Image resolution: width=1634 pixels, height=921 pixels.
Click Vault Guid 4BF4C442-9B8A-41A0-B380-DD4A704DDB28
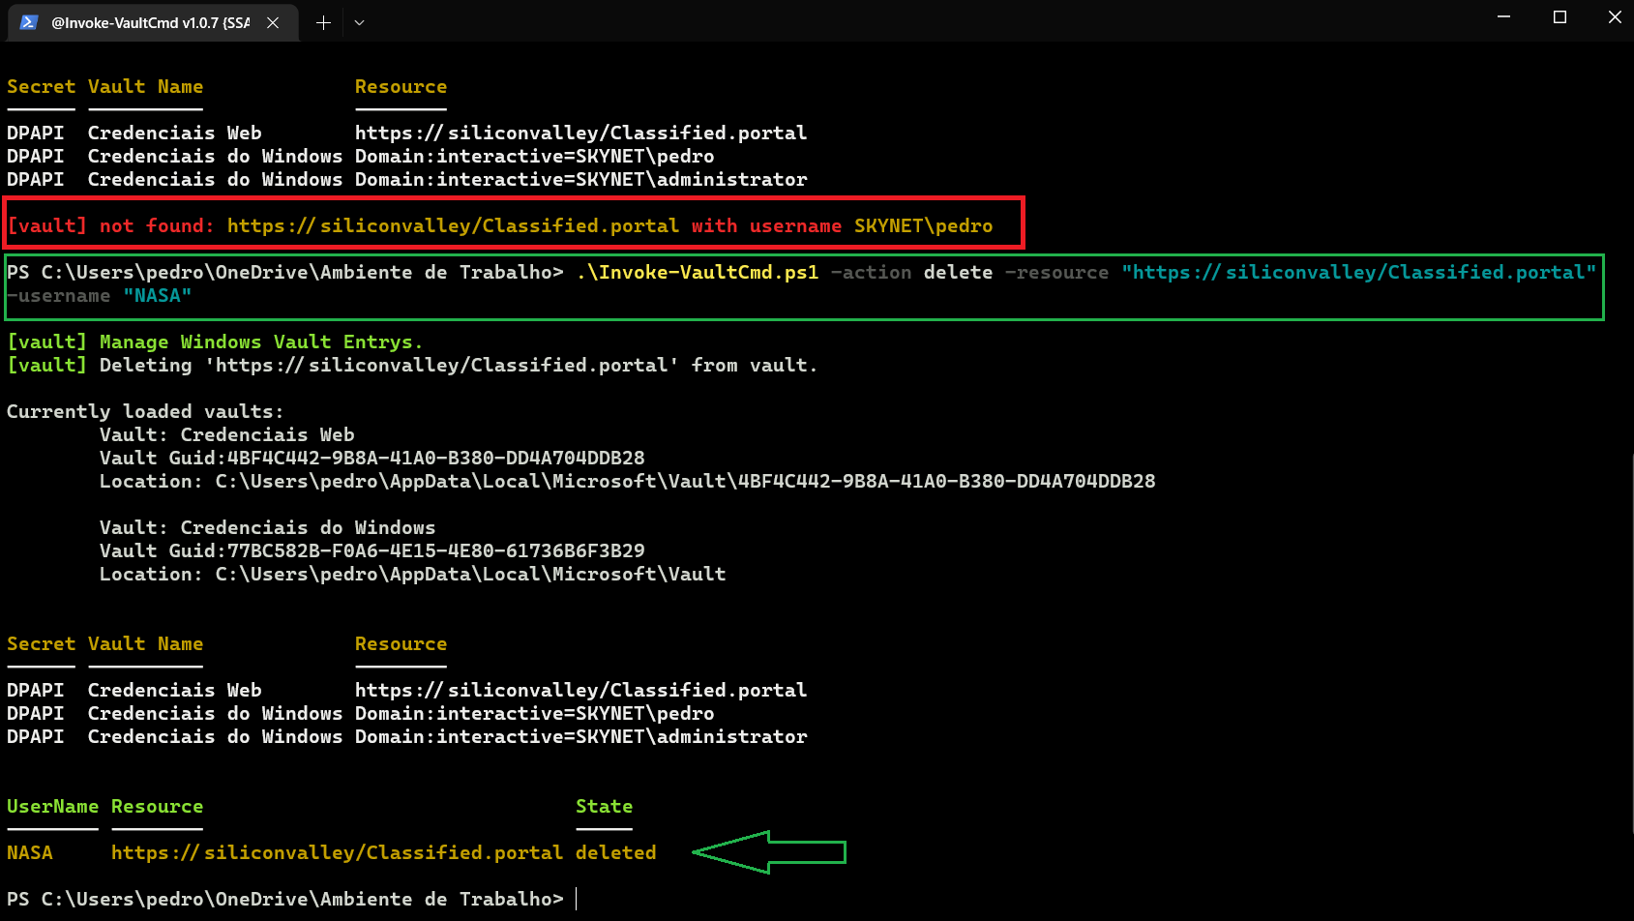tap(372, 458)
